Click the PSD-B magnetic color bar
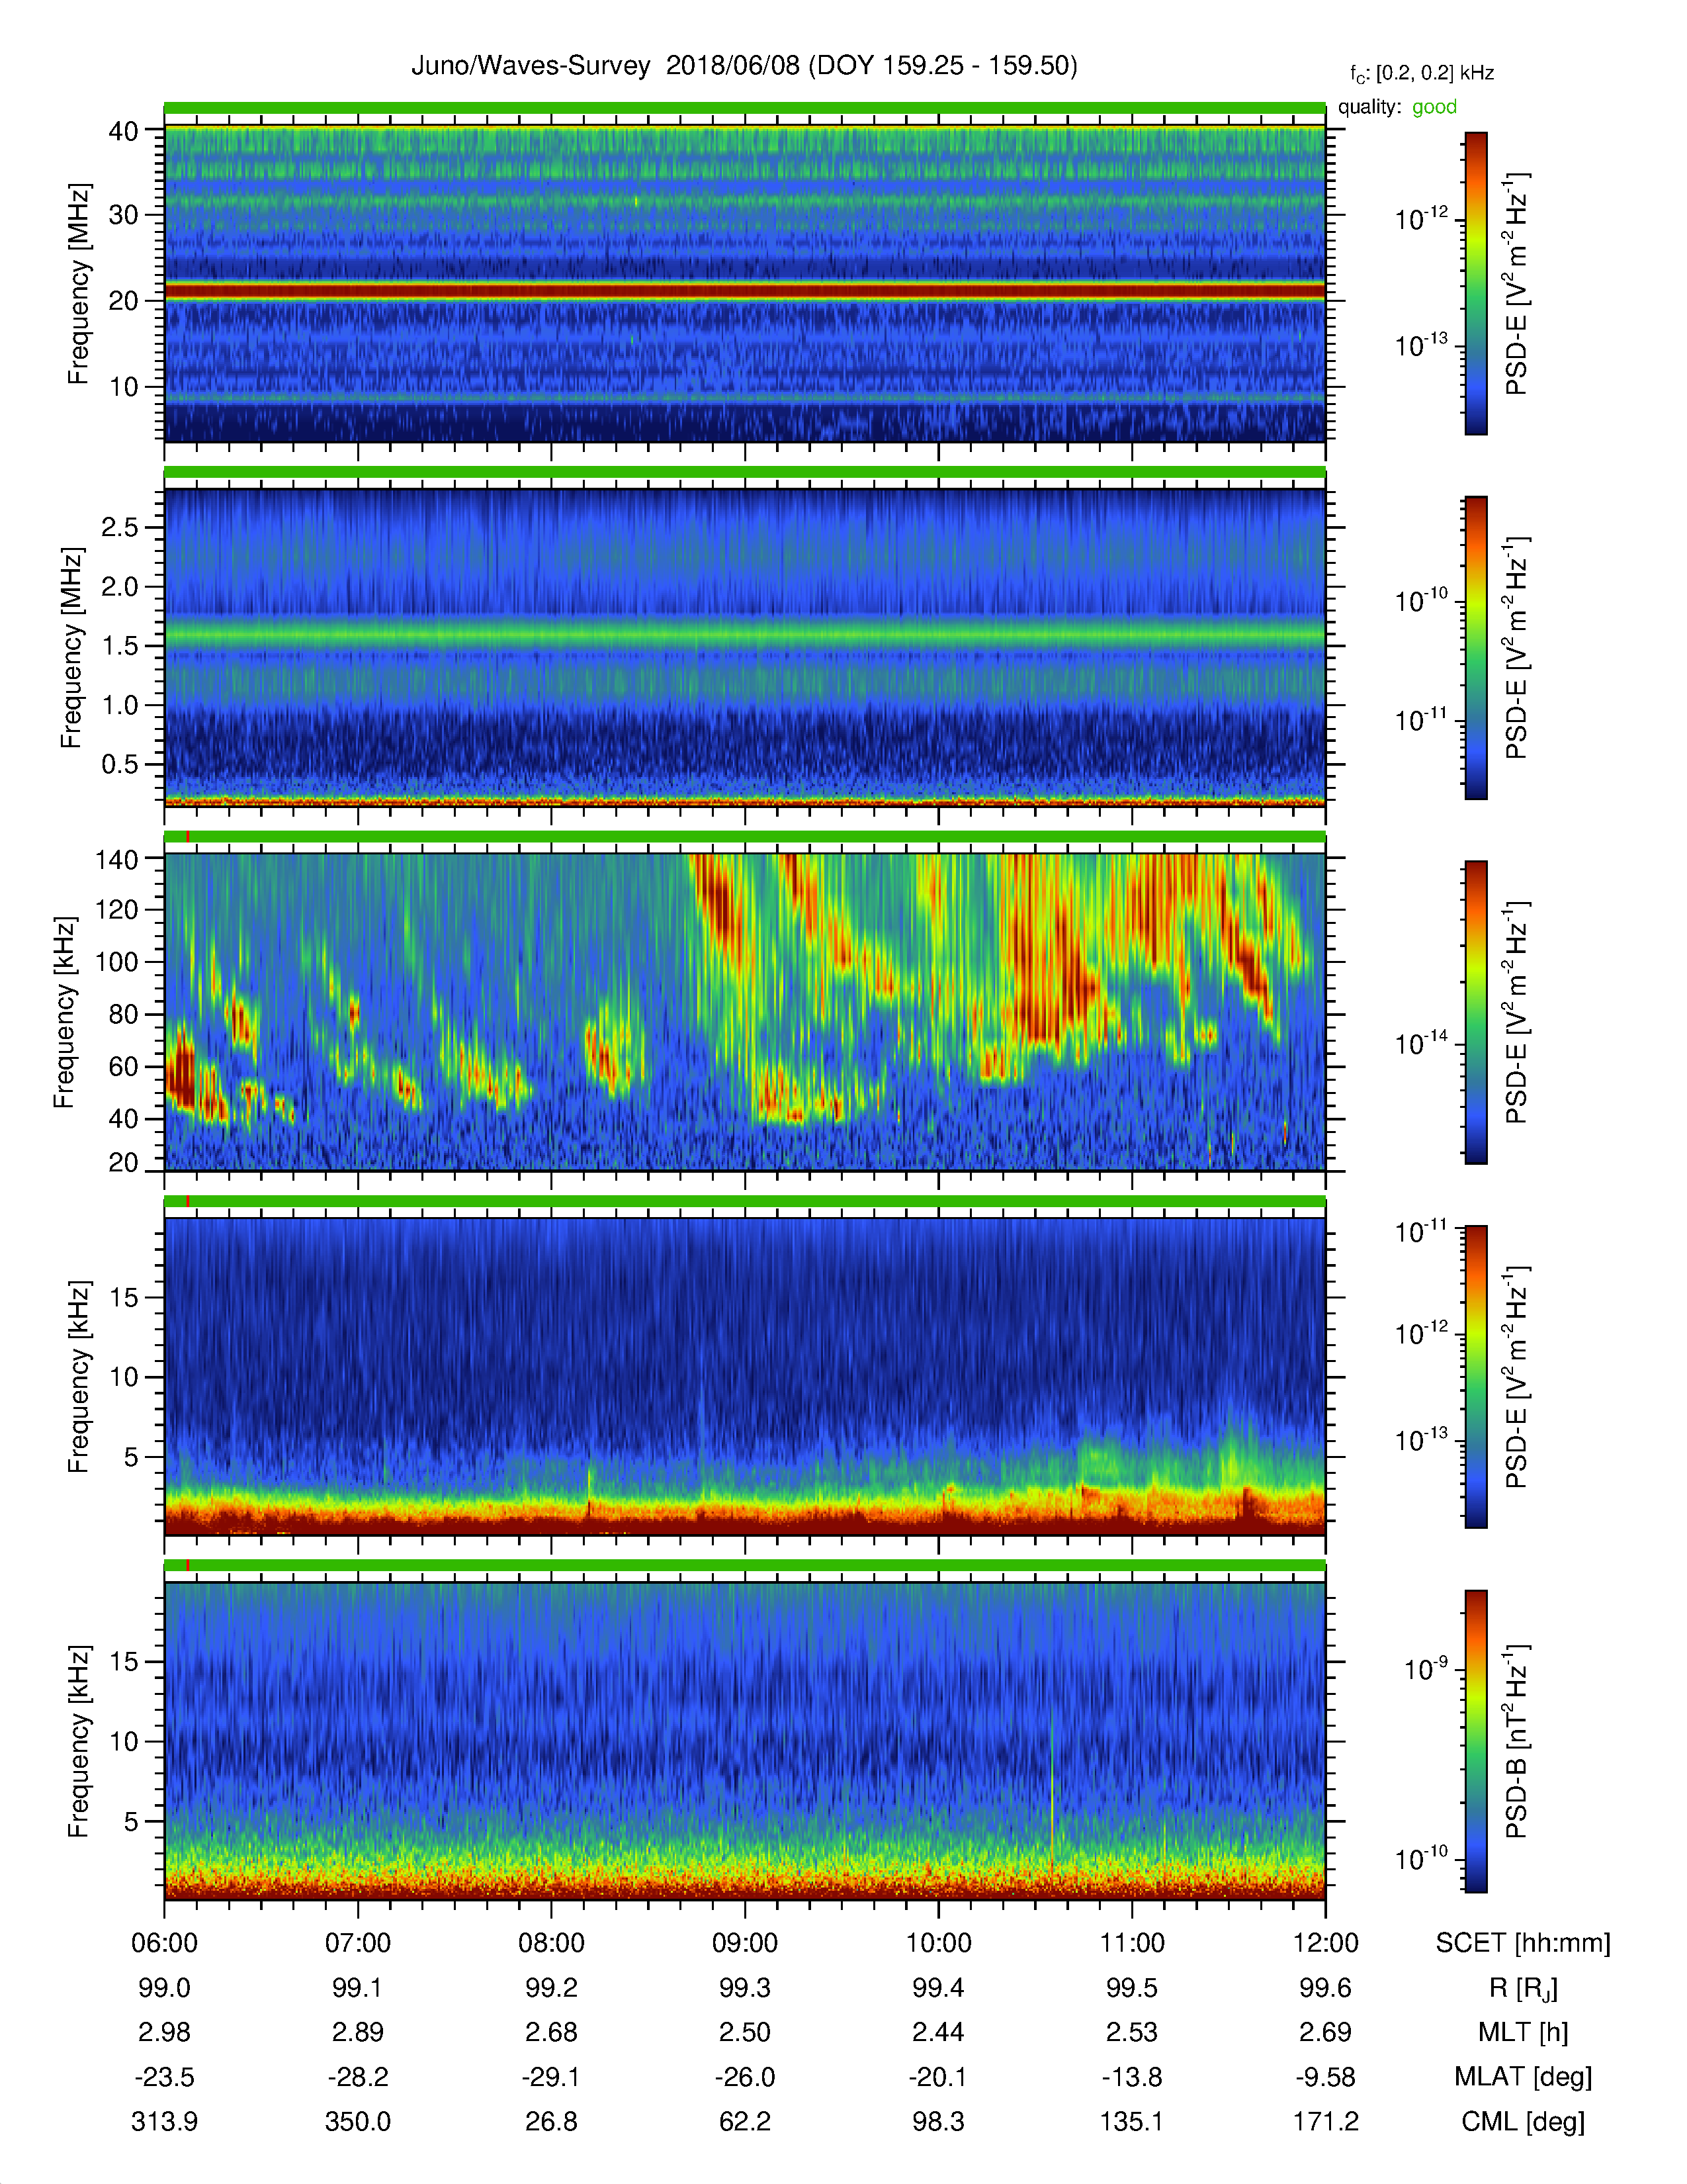Screen dimensions: 1687x2184 (1475, 1741)
